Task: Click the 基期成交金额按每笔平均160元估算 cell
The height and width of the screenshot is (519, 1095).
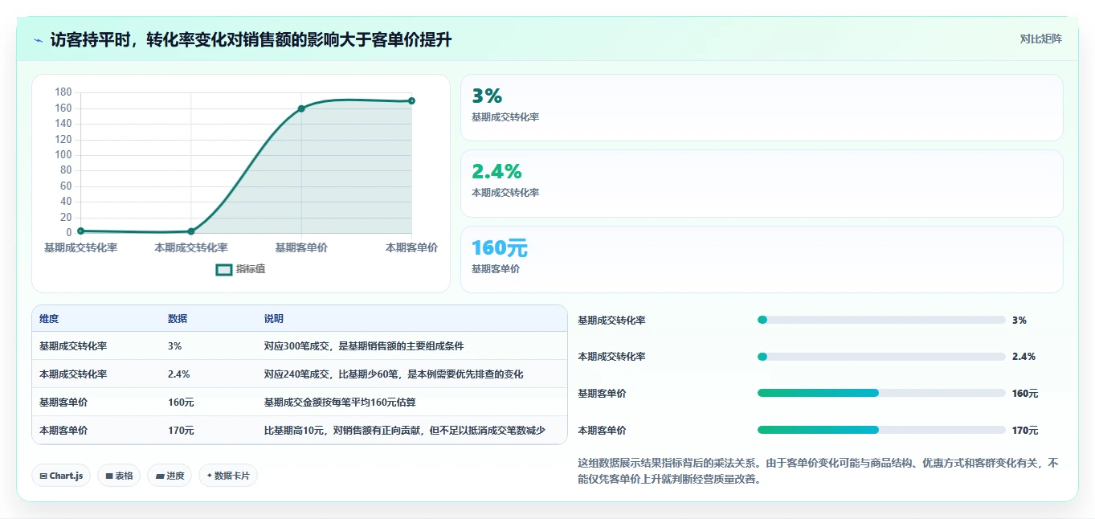Action: (340, 403)
